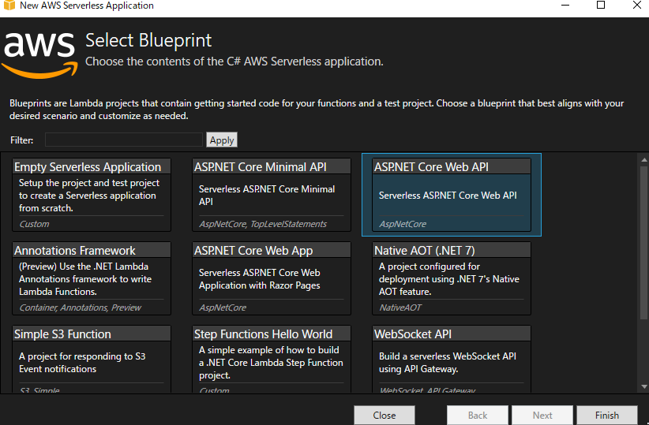Click the Finish button

click(x=607, y=415)
